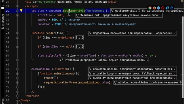
Task: Expand fold marker at line 55
Action: (17, 47)
